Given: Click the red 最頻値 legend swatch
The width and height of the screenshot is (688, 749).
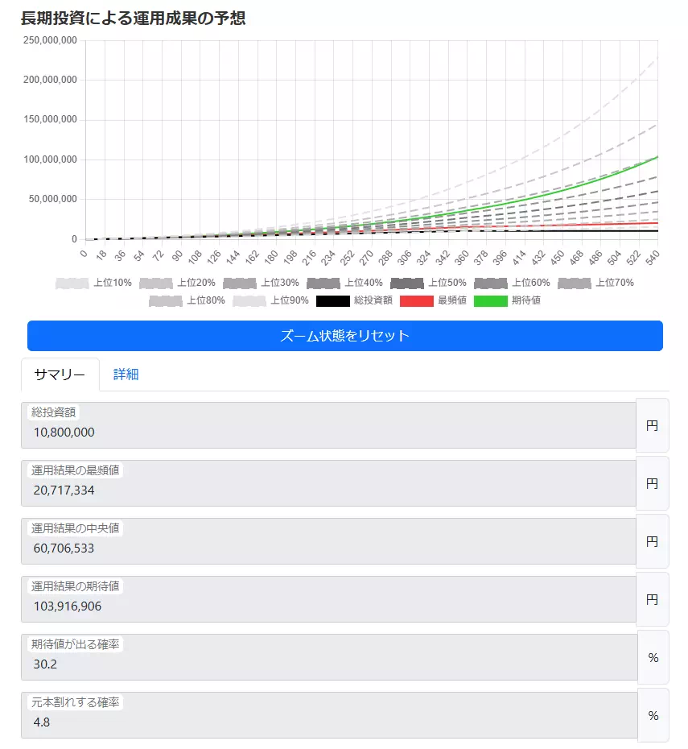Looking at the screenshot, I should pyautogui.click(x=417, y=301).
